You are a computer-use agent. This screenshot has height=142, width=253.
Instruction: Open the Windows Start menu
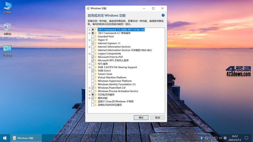pyautogui.click(x=5, y=138)
